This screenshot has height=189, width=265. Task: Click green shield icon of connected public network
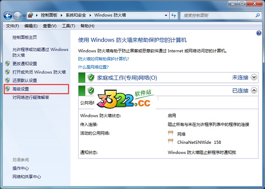pyautogui.click(x=91, y=91)
